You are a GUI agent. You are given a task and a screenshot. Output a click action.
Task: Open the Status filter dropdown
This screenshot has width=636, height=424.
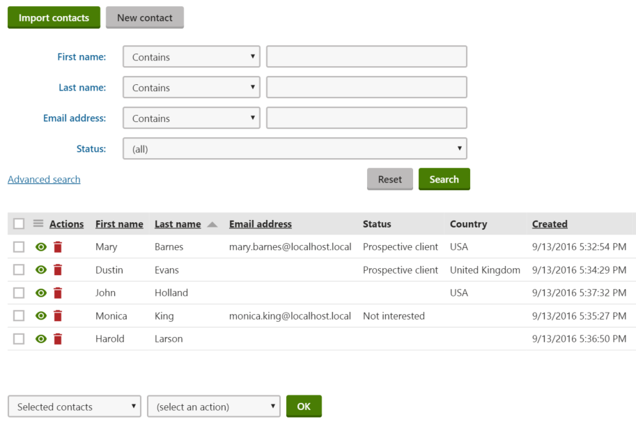coord(294,148)
